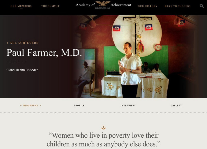Click the Academy eagle emblem logo
This screenshot has width=207, height=149.
tap(103, 4)
